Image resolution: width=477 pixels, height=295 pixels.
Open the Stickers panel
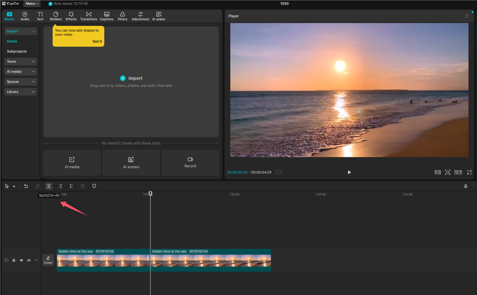[x=55, y=16]
